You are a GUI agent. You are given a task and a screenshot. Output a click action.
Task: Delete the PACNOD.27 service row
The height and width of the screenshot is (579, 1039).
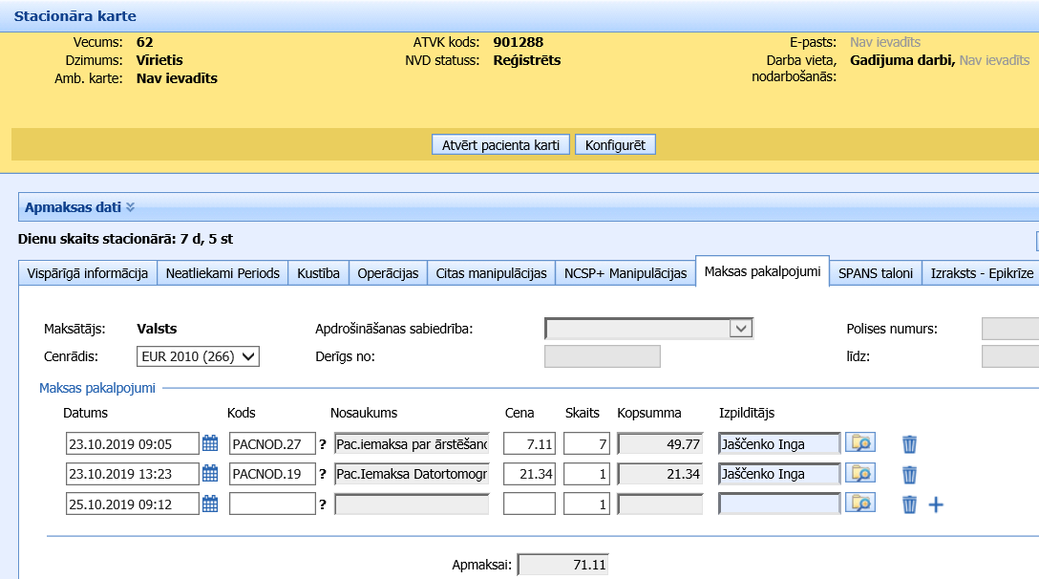coord(909,444)
